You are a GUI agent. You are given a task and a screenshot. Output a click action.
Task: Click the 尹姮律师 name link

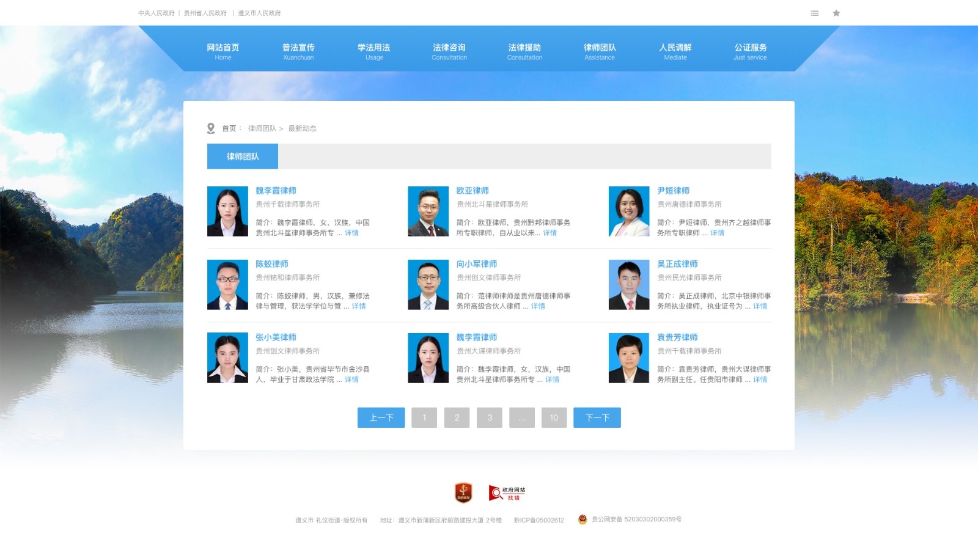coord(673,191)
